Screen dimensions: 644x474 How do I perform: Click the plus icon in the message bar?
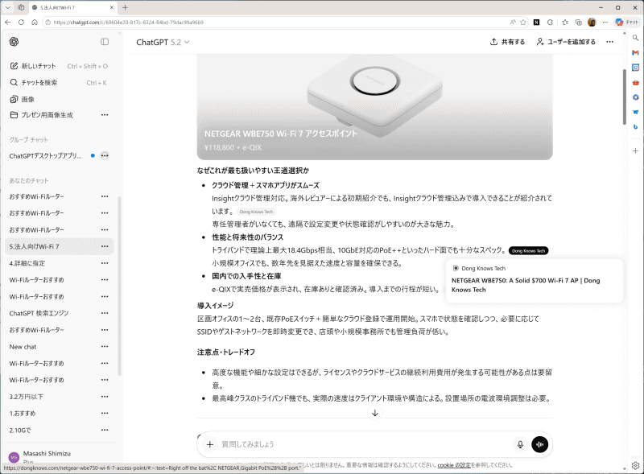click(x=209, y=444)
